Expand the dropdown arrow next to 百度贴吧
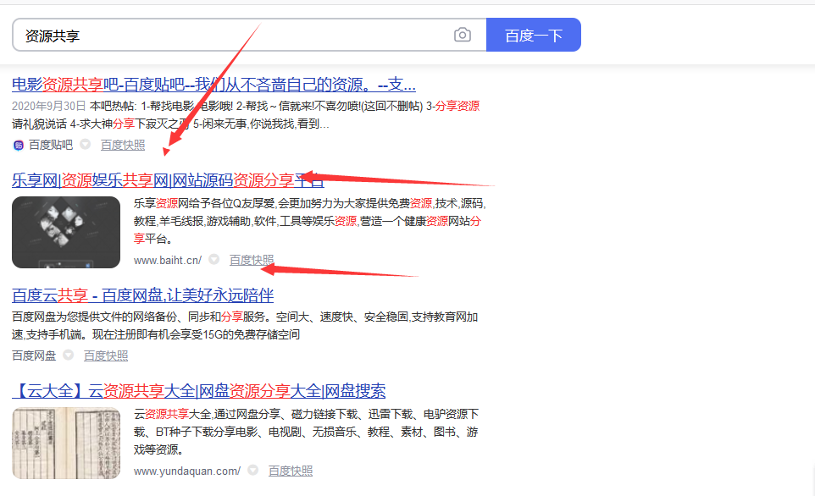Image resolution: width=815 pixels, height=496 pixels. tap(86, 145)
